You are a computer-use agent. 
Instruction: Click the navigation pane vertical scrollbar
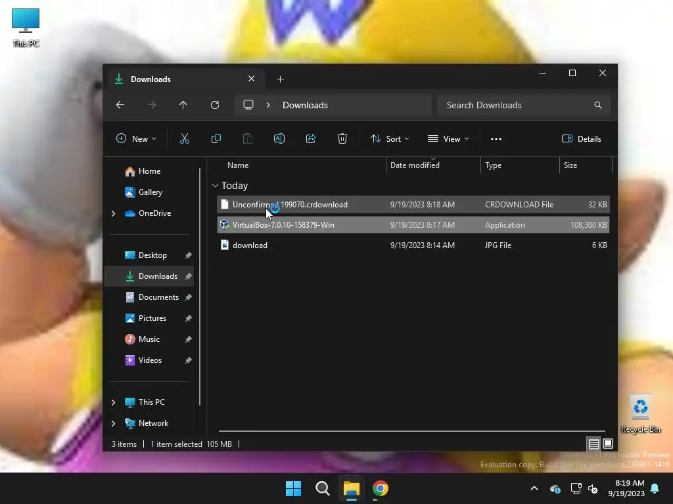click(x=200, y=287)
